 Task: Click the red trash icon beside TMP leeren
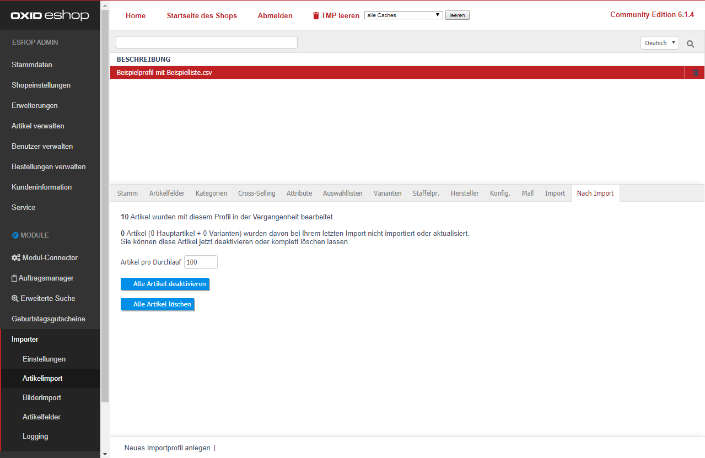315,16
